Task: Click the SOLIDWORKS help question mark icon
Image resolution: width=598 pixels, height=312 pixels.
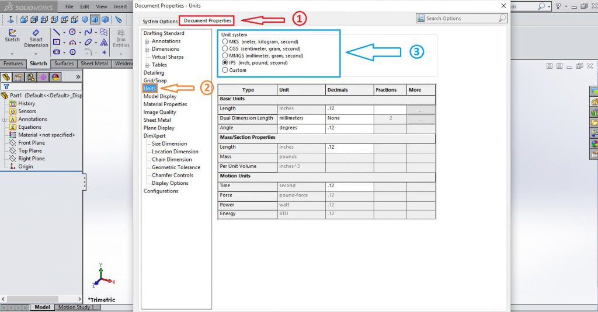Action: [x=558, y=6]
